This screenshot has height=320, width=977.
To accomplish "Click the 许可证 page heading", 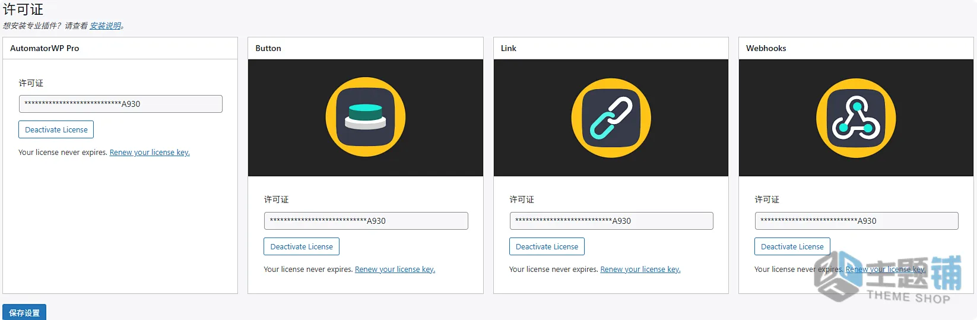I will 23,9.
